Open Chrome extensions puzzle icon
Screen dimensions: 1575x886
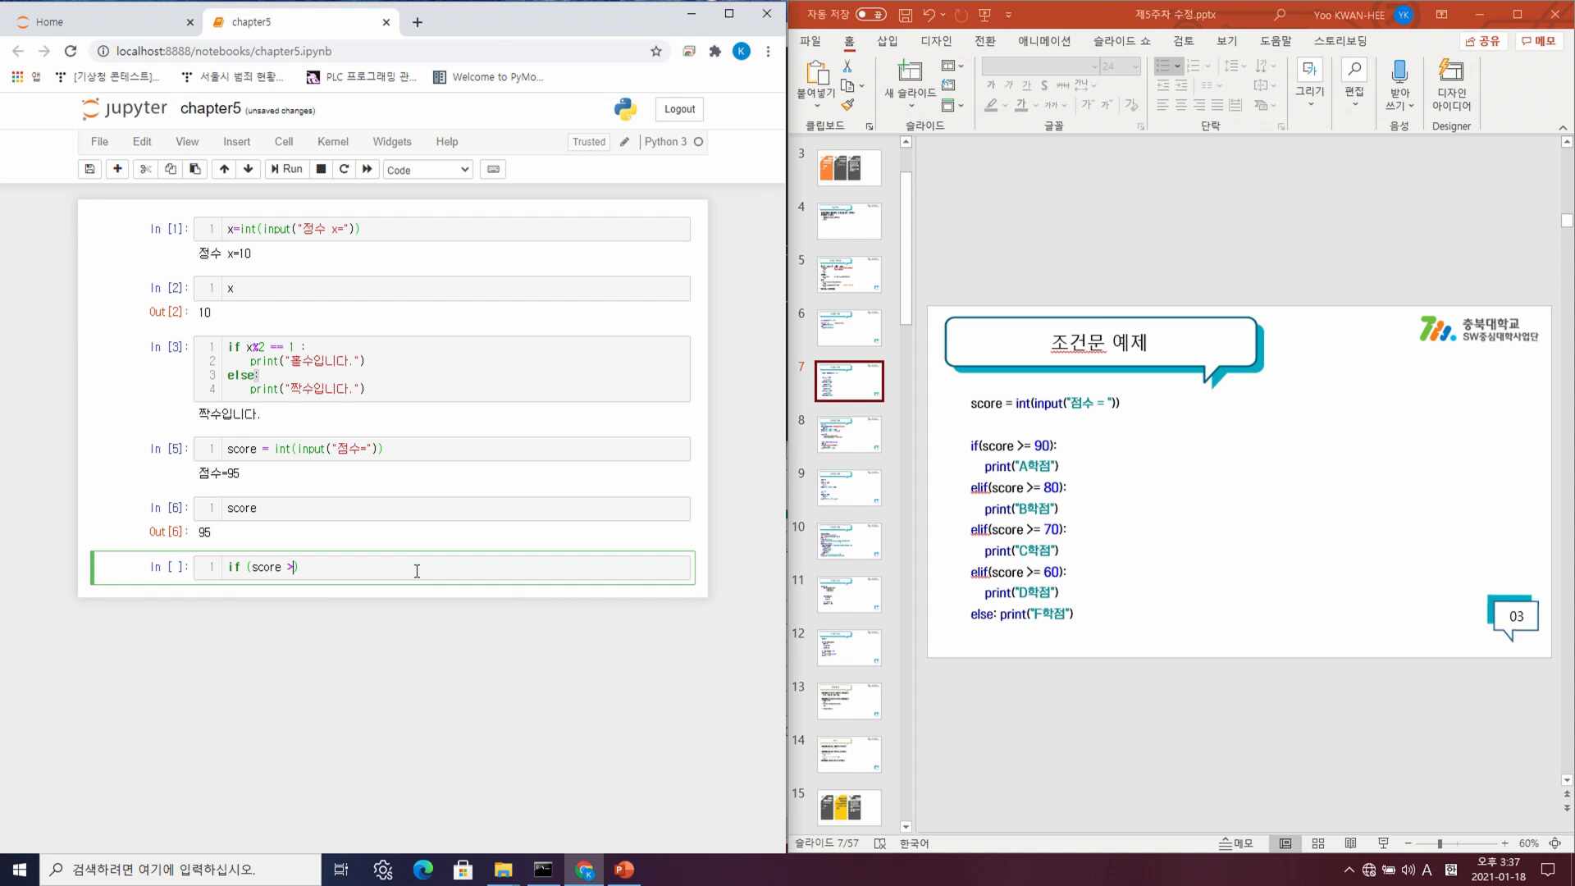tap(714, 51)
